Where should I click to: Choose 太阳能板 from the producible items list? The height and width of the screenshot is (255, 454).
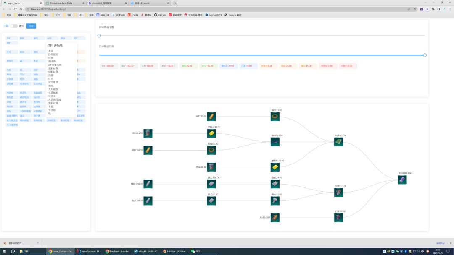[53, 89]
